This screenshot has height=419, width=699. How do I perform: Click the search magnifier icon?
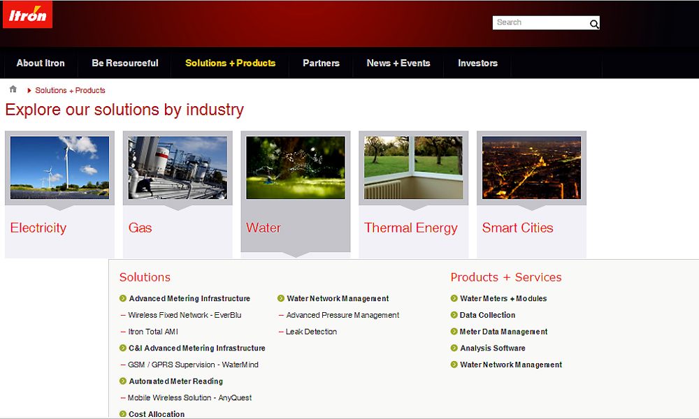593,24
